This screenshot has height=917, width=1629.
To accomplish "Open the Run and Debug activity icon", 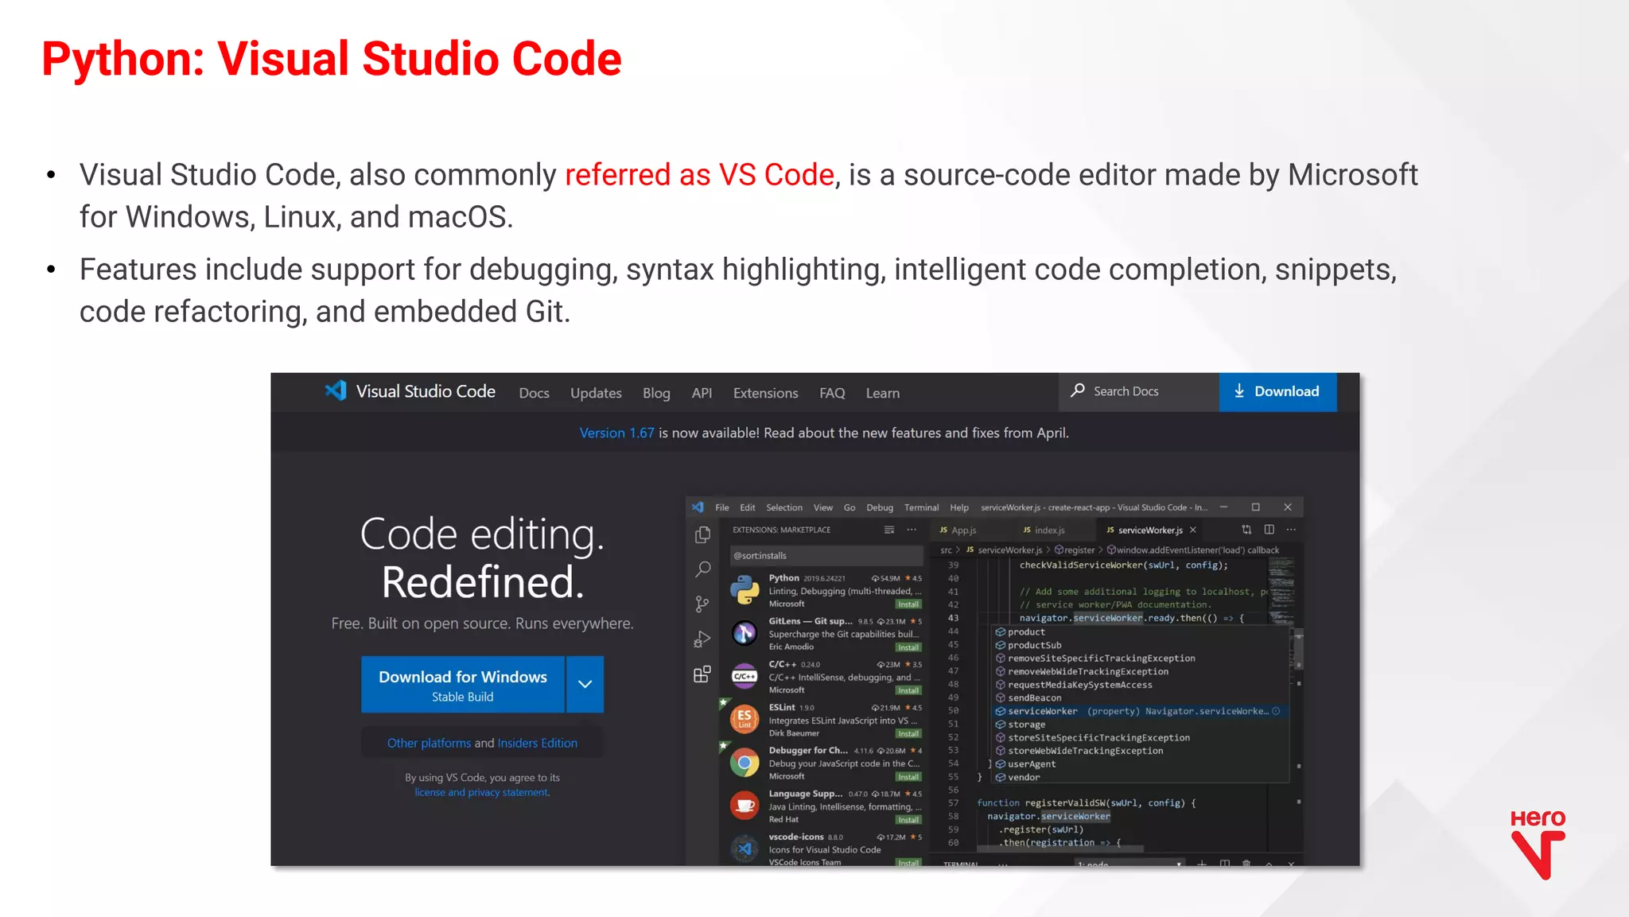I will click(x=702, y=639).
